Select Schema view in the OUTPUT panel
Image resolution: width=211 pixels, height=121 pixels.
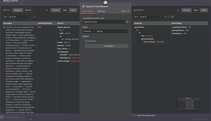tap(187, 10)
